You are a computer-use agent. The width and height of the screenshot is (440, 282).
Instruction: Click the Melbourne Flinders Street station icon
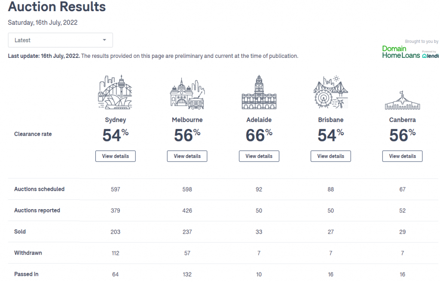[187, 94]
